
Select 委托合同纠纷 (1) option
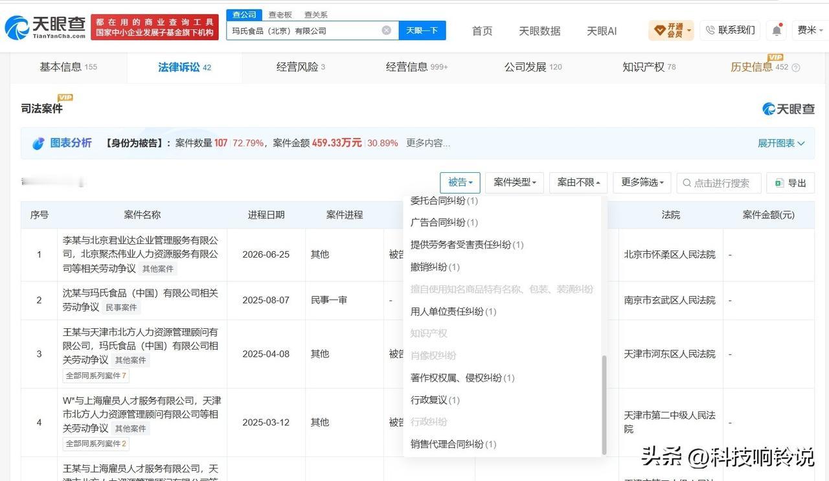(444, 201)
